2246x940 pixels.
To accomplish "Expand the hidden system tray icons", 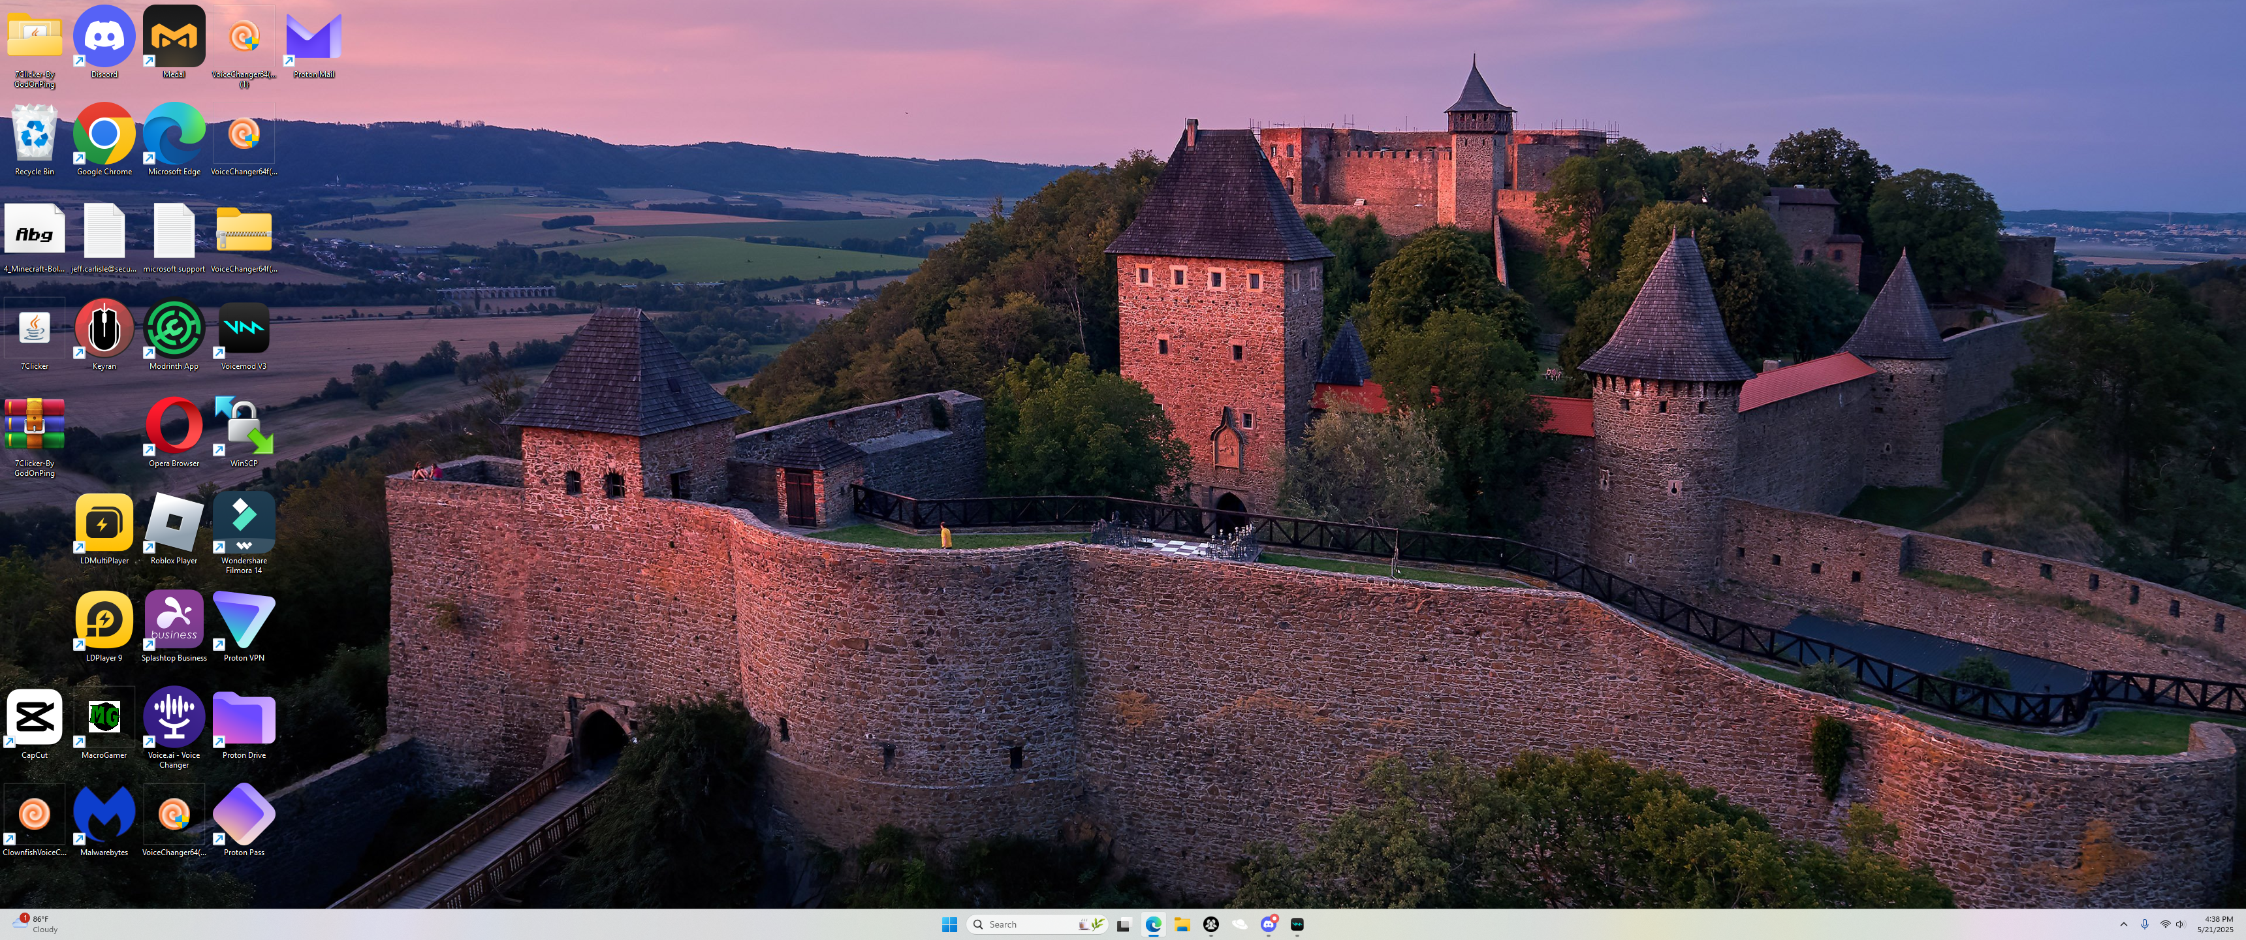I will [2123, 924].
